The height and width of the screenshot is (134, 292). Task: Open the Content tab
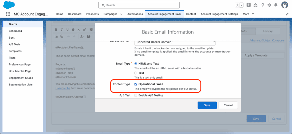pos(191,14)
